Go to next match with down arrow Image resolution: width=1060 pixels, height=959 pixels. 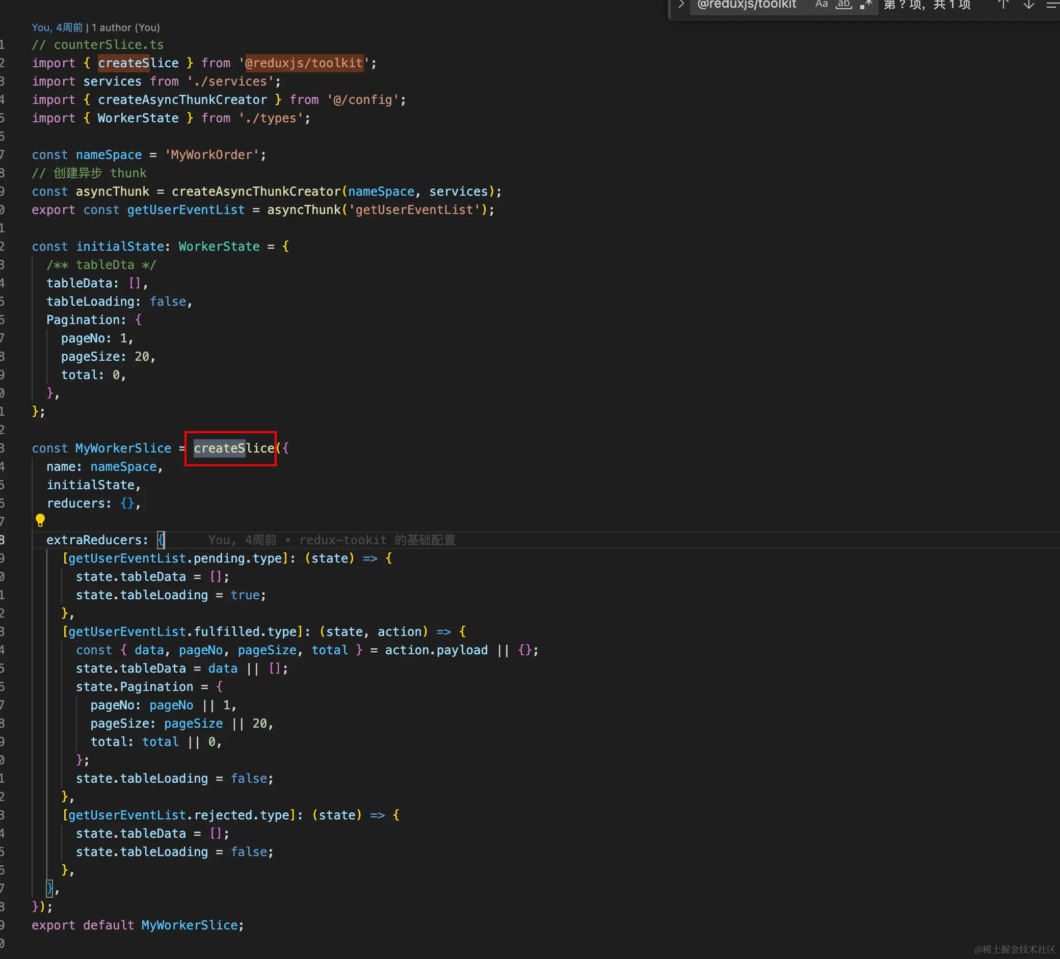(1028, 5)
